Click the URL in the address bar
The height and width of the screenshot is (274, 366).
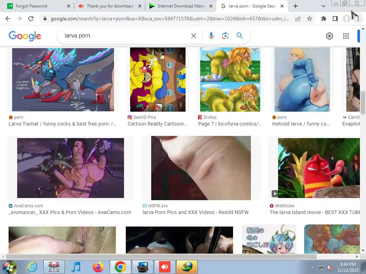(170, 19)
